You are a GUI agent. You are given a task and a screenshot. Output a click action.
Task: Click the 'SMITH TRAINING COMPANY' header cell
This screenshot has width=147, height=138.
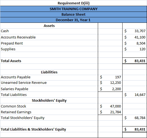pos(74,9)
